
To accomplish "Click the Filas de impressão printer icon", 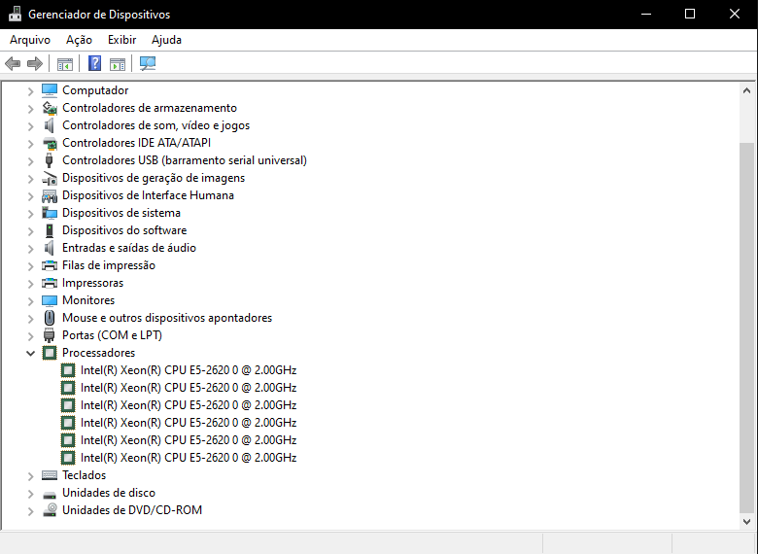I will click(50, 265).
